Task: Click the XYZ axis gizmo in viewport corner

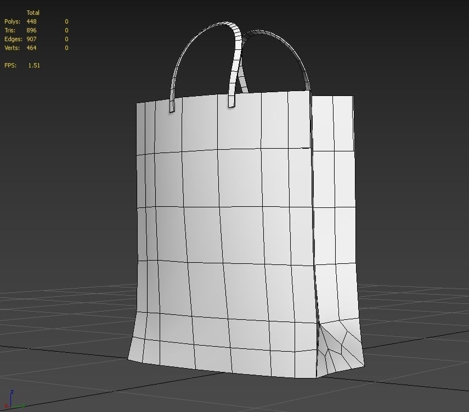Action: (14, 399)
